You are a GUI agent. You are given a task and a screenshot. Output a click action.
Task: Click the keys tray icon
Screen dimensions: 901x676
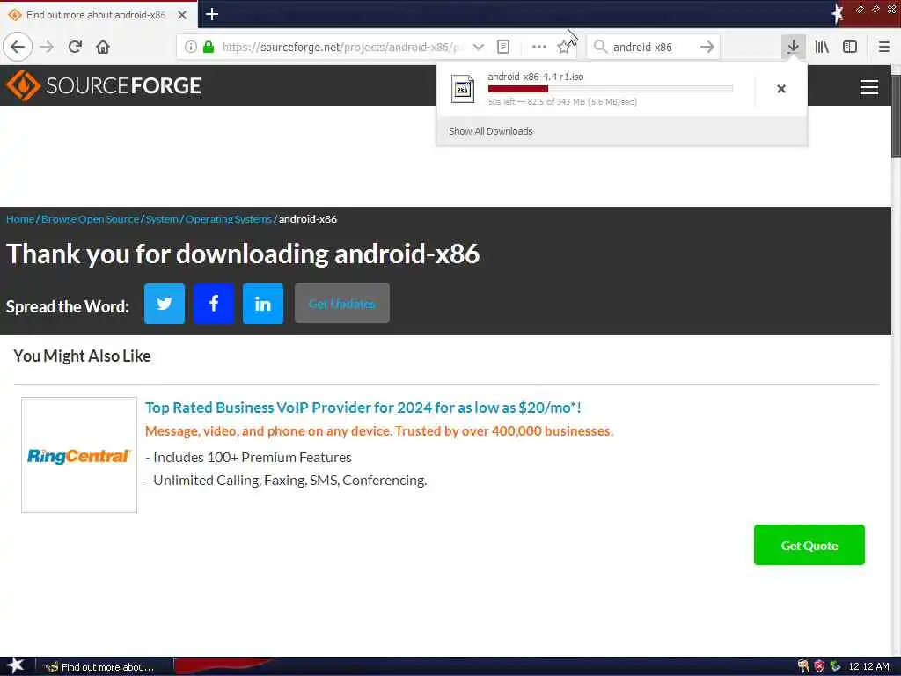pyautogui.click(x=803, y=667)
